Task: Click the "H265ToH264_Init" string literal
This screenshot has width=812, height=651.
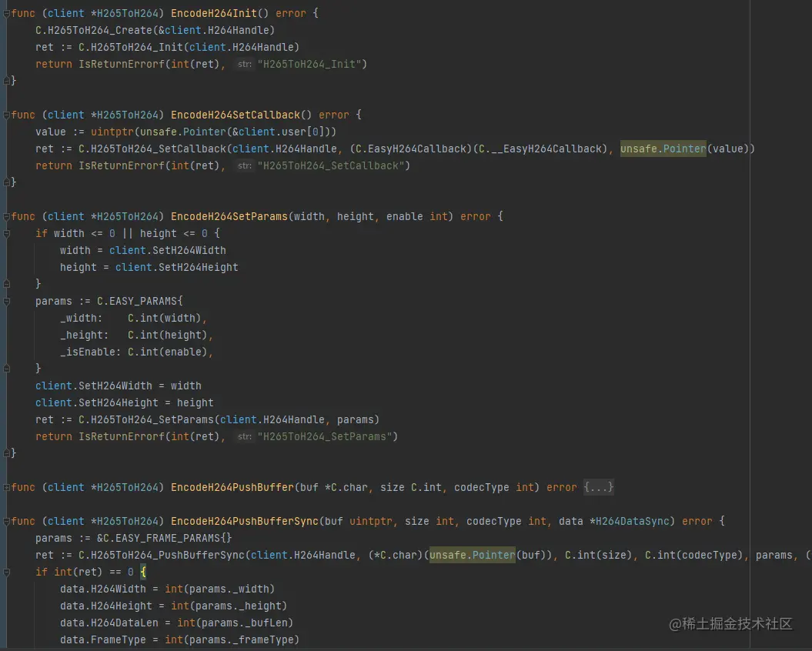Action: pos(309,64)
